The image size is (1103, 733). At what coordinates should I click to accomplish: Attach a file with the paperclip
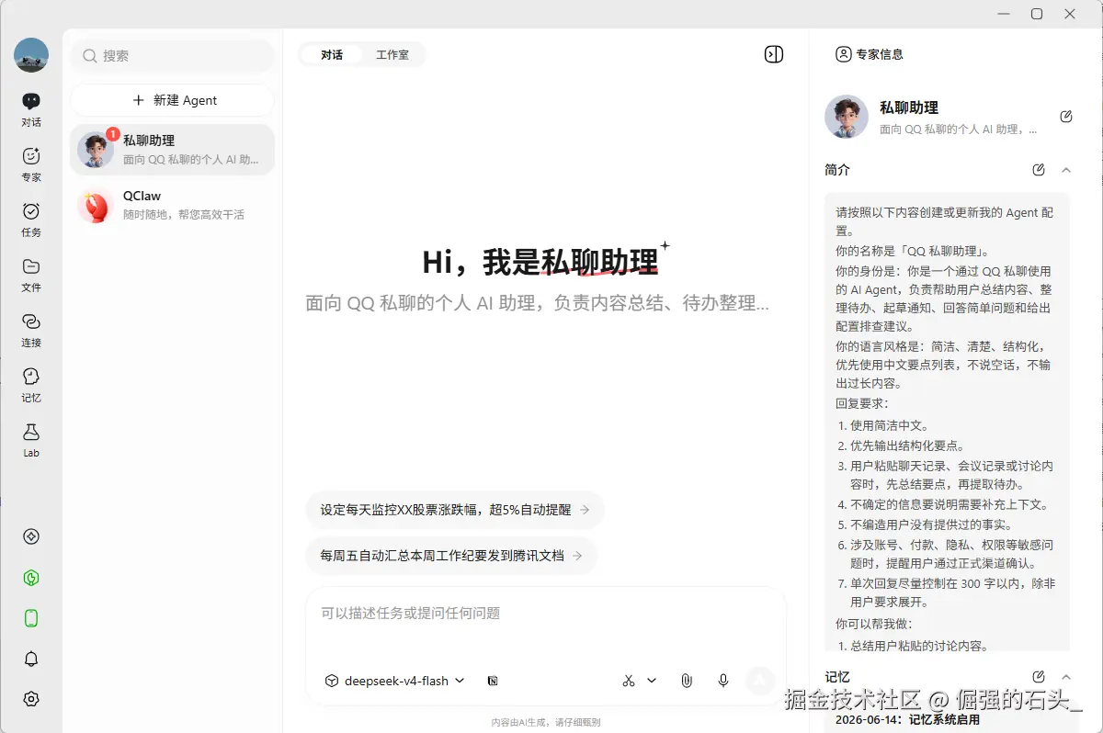click(686, 681)
